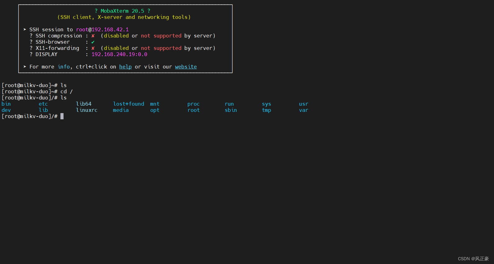Click the root@192.168.42.1 session address
The height and width of the screenshot is (264, 494).
point(102,29)
